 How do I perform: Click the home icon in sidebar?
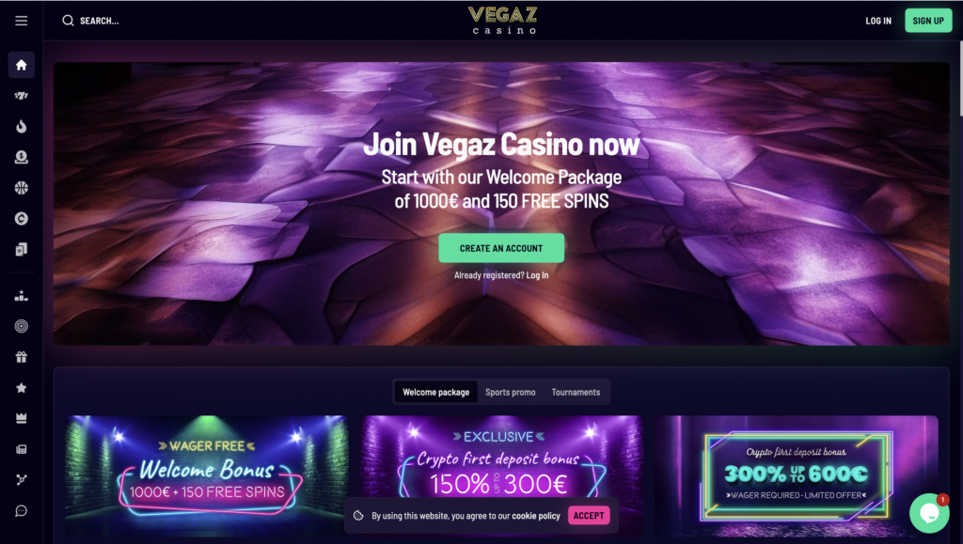click(22, 65)
